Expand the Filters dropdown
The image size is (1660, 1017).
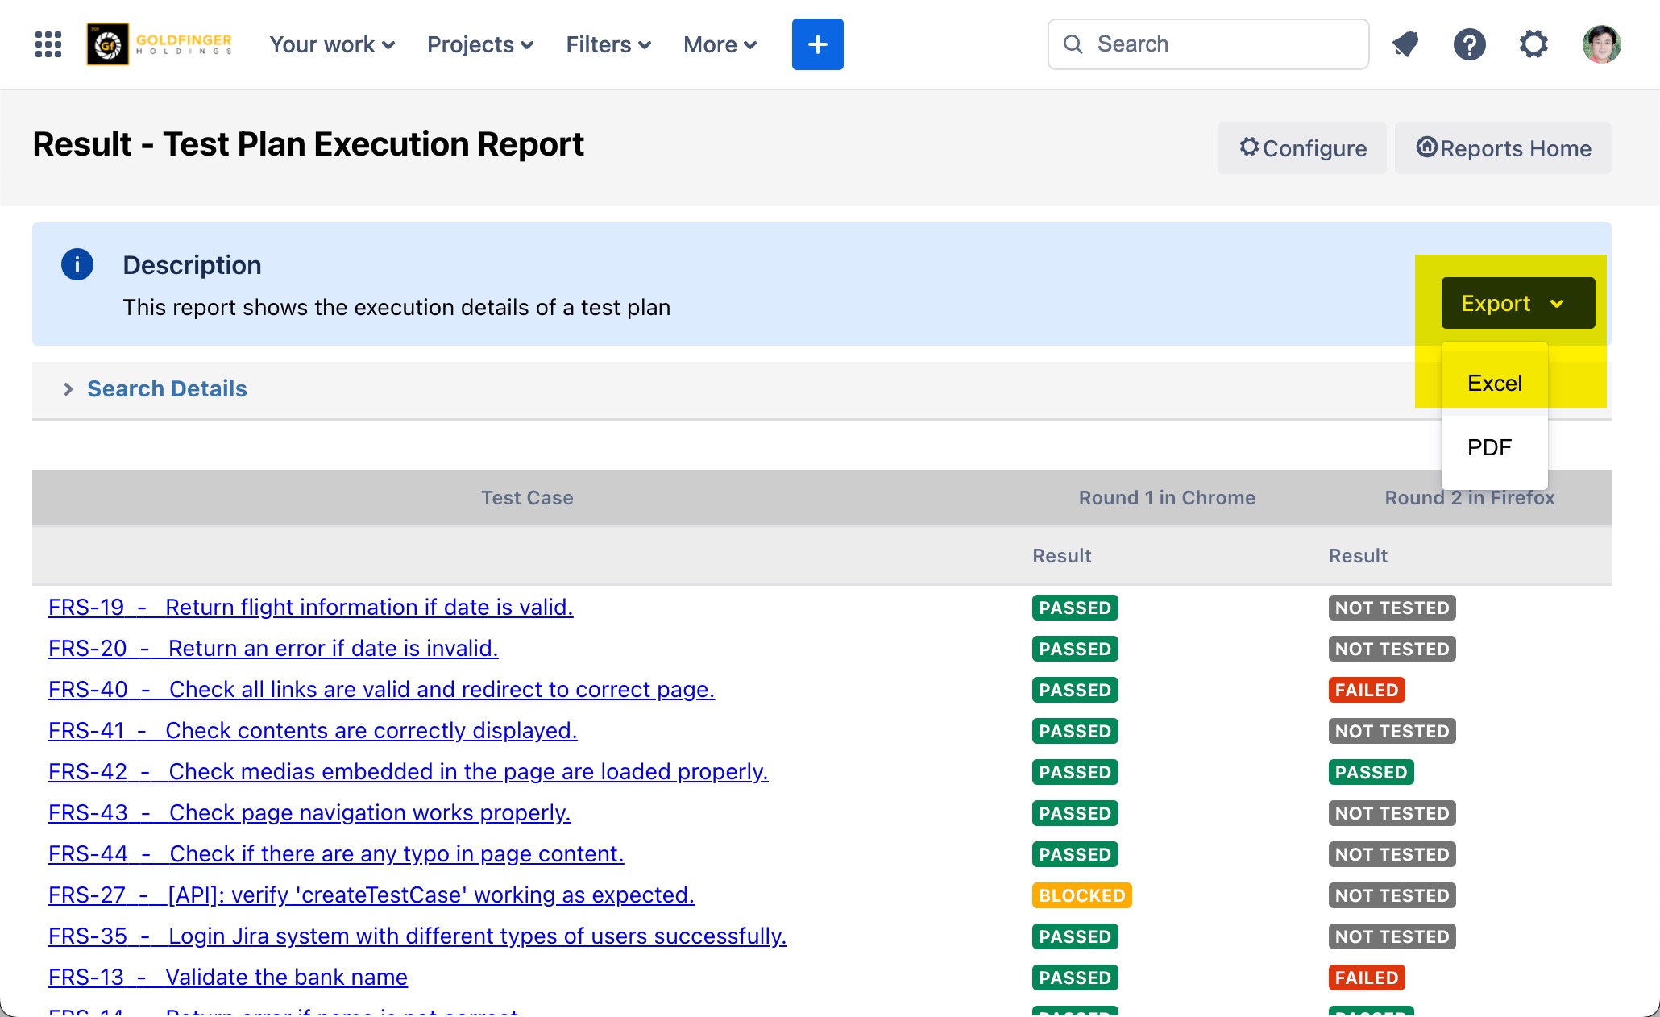point(608,44)
